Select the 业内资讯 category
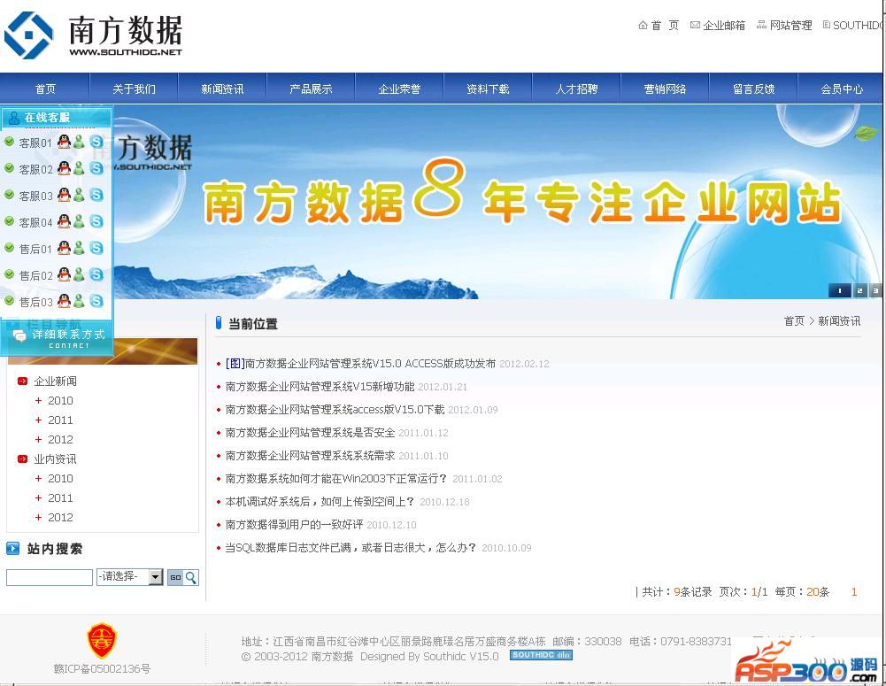The image size is (886, 686). (55, 459)
